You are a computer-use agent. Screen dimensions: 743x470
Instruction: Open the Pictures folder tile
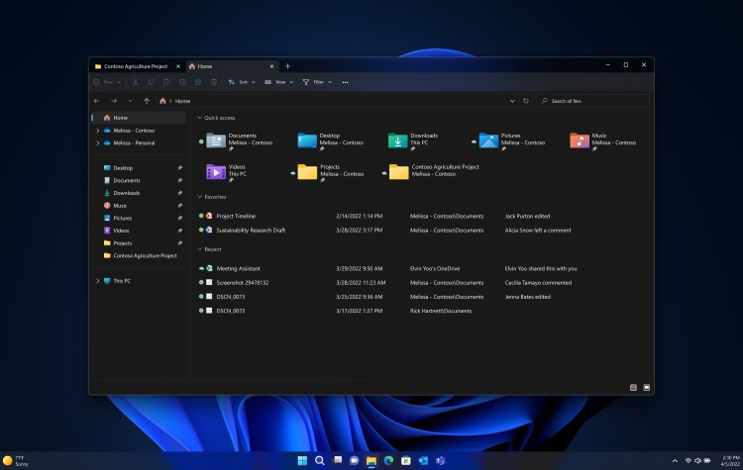[489, 141]
